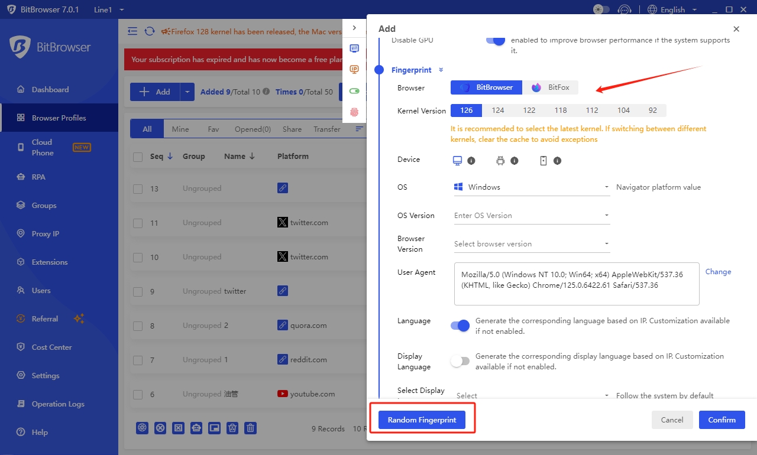This screenshot has height=455, width=757.
Task: Select kernel version 124
Action: point(498,110)
